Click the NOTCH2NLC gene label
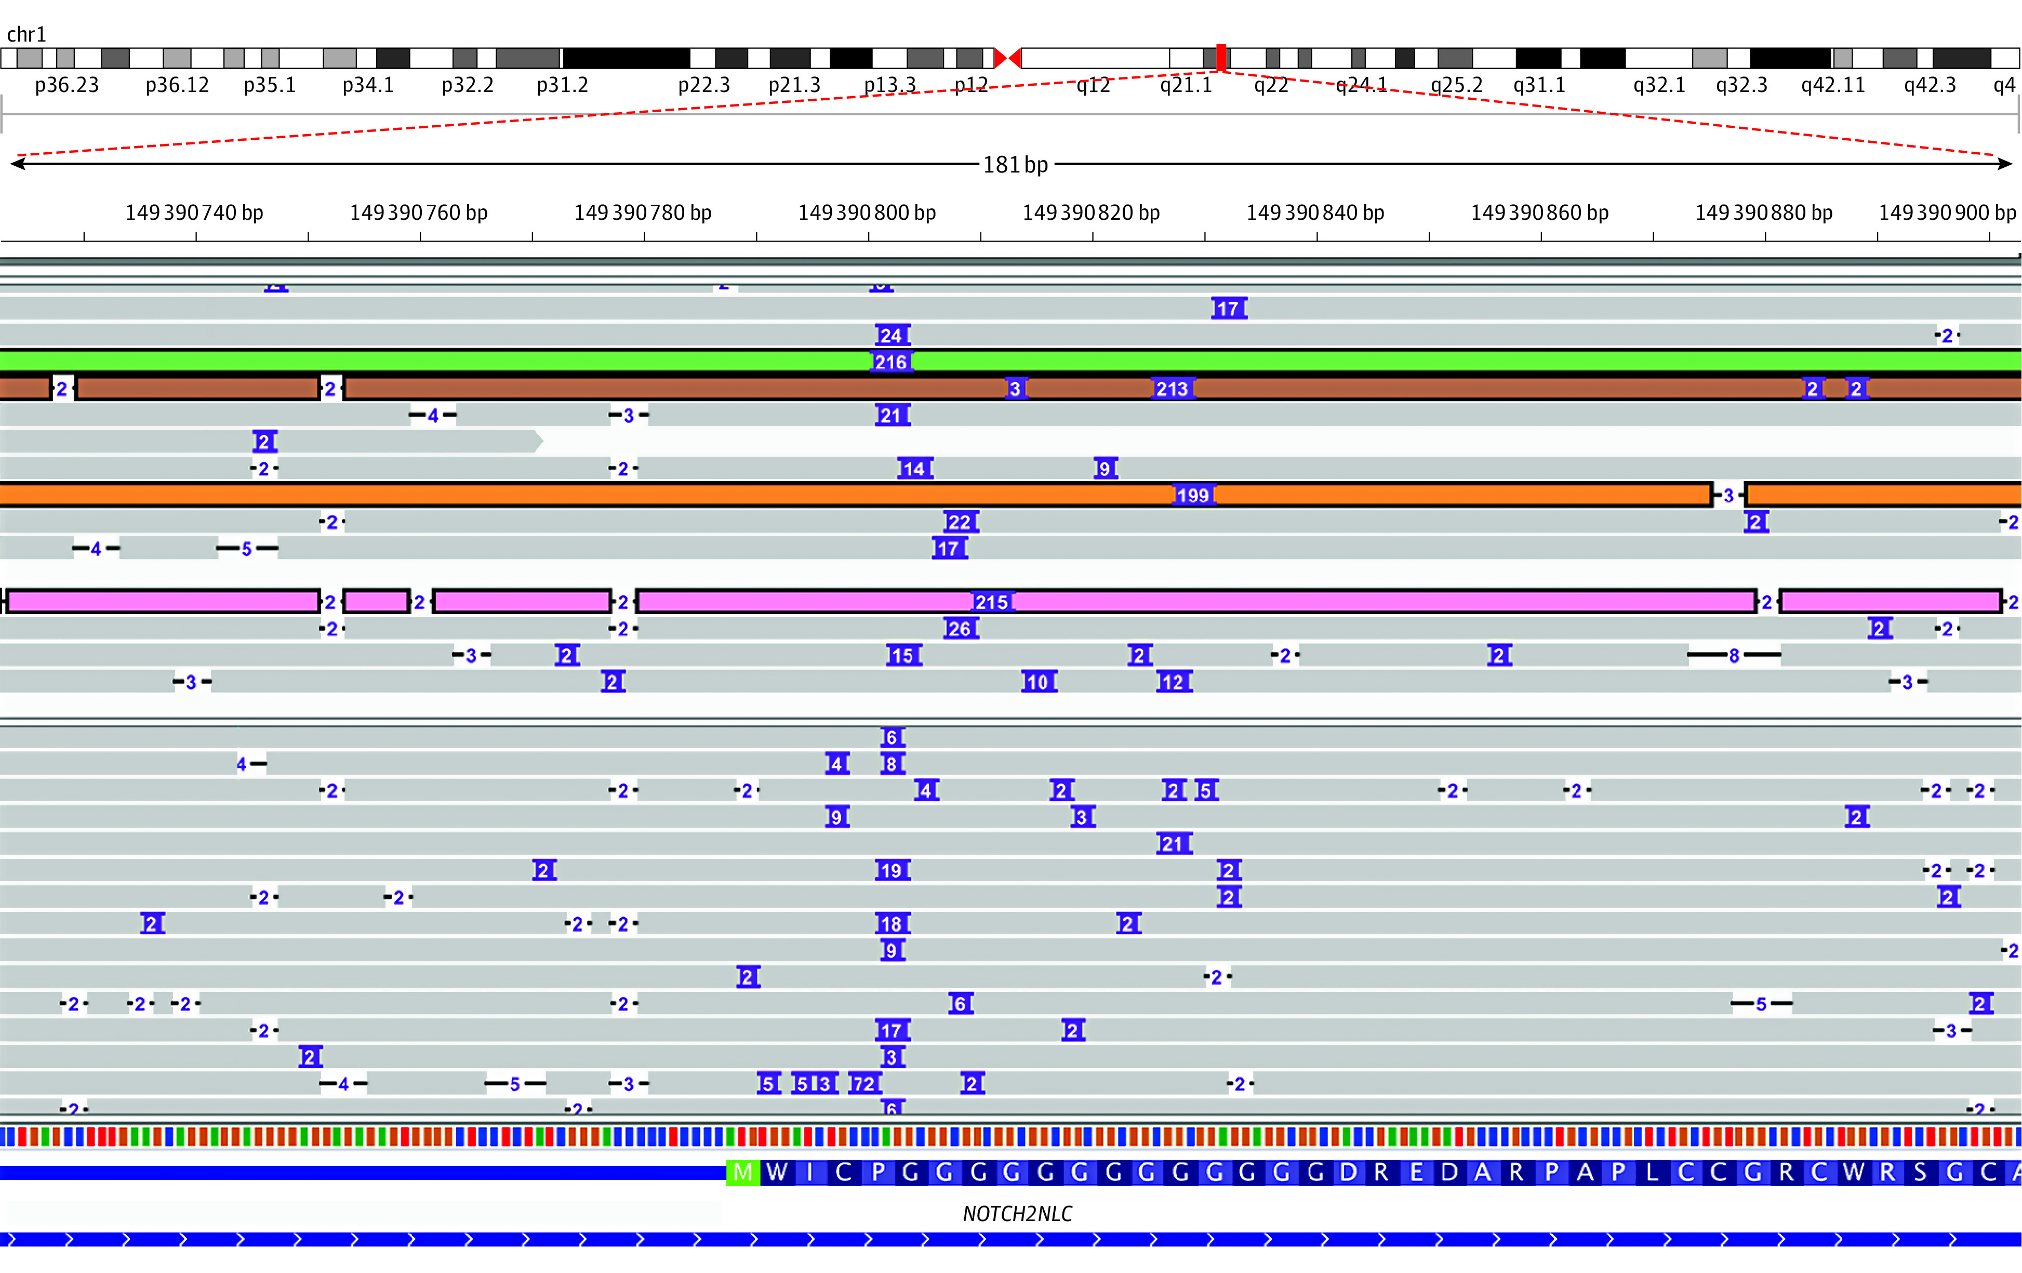 [1017, 1213]
